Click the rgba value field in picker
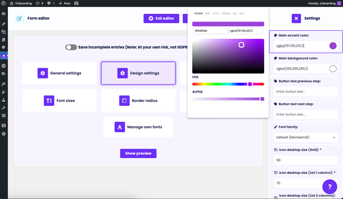Image resolution: width=343 pixels, height=199 pixels. click(x=245, y=31)
